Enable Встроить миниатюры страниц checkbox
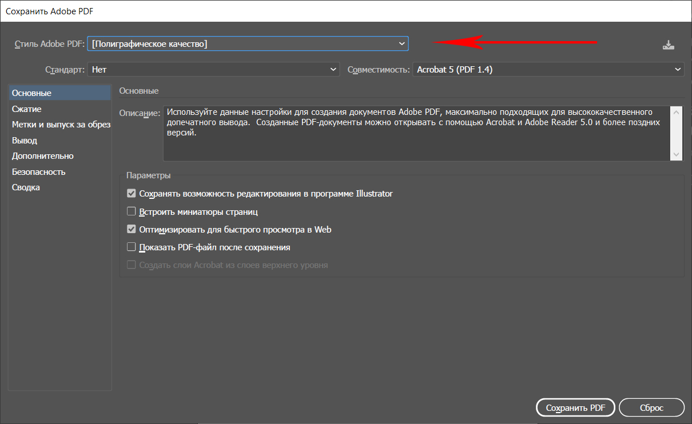Image resolution: width=692 pixels, height=424 pixels. tap(132, 211)
